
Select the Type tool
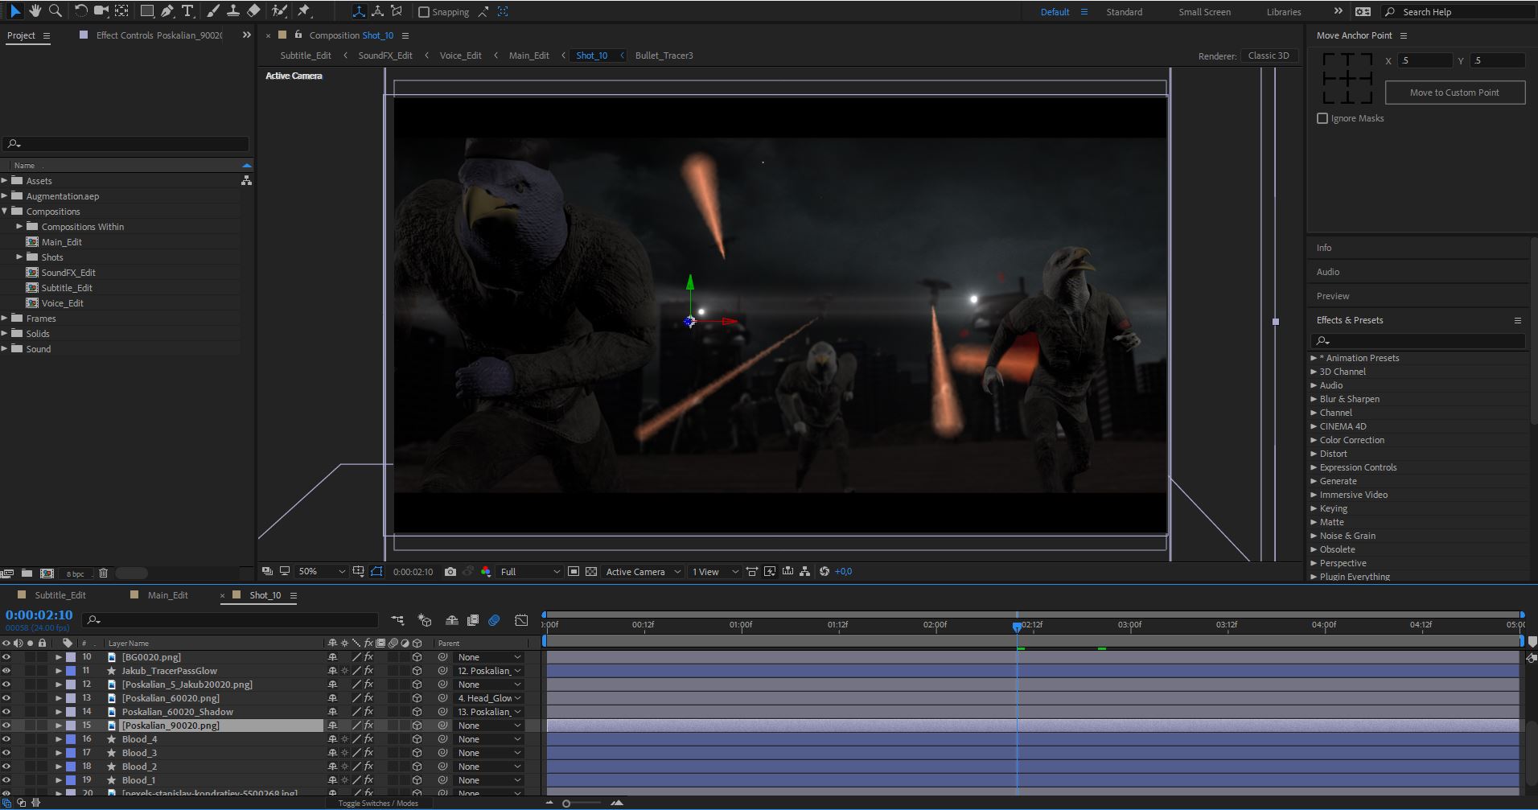pyautogui.click(x=187, y=11)
